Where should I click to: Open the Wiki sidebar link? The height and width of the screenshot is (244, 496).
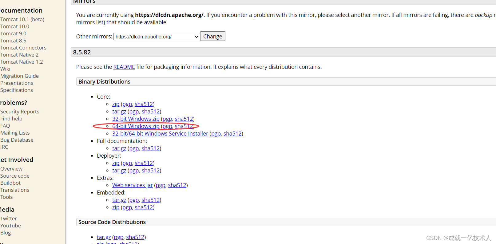(5, 69)
